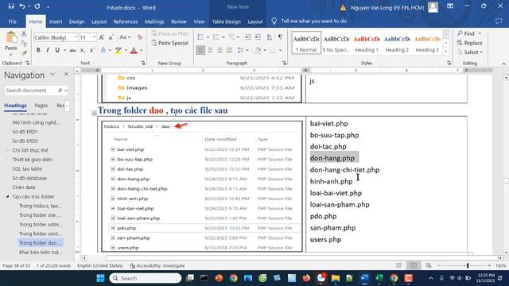Open the Windows Start button
Viewport: 509px width, 286px height.
(101, 278)
